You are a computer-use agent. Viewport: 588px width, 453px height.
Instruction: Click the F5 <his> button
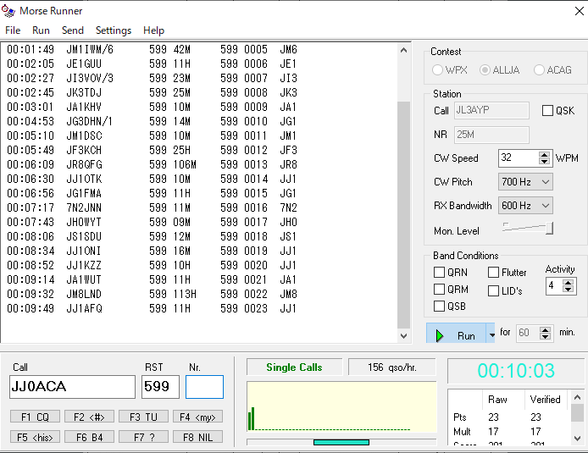click(35, 437)
